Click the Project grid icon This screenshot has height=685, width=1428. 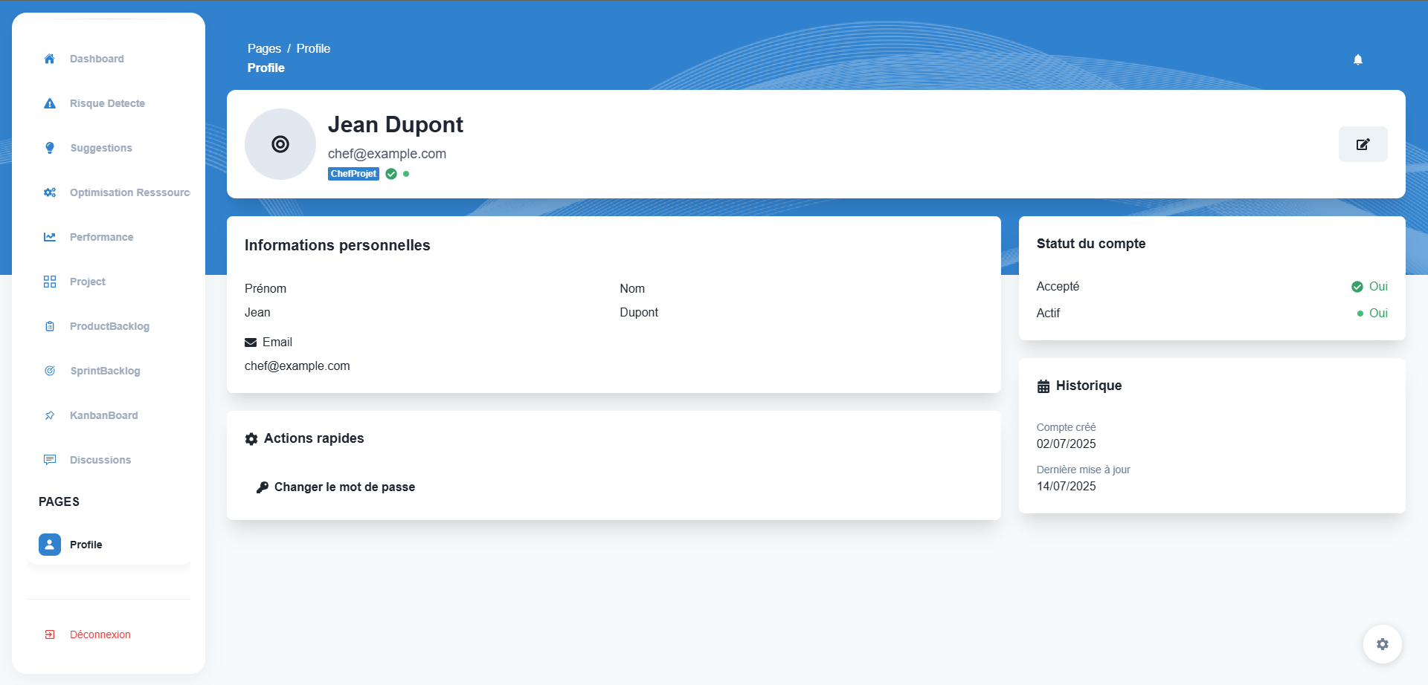pos(50,282)
